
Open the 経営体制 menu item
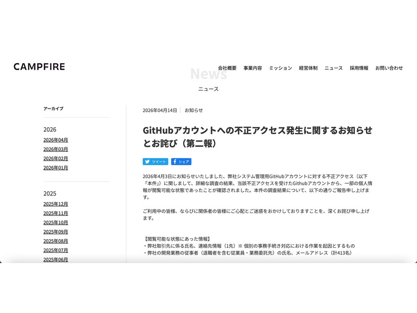[x=308, y=68]
